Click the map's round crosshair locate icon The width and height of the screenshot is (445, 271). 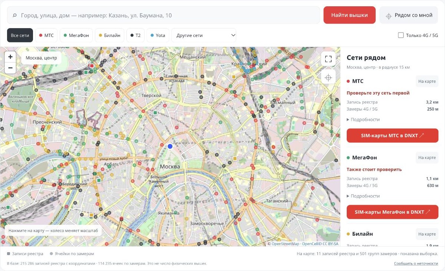coord(328,77)
